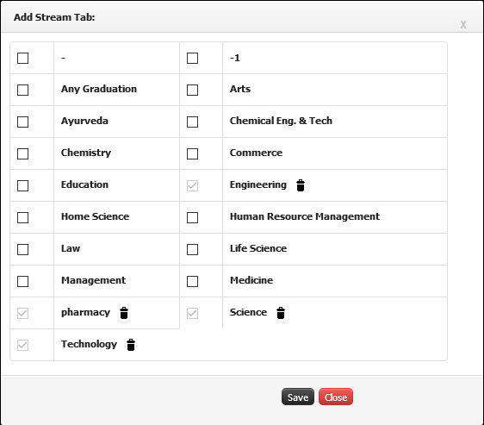Image resolution: width=484 pixels, height=425 pixels.
Task: Tick the Arts stream checkbox
Action: pyautogui.click(x=192, y=90)
